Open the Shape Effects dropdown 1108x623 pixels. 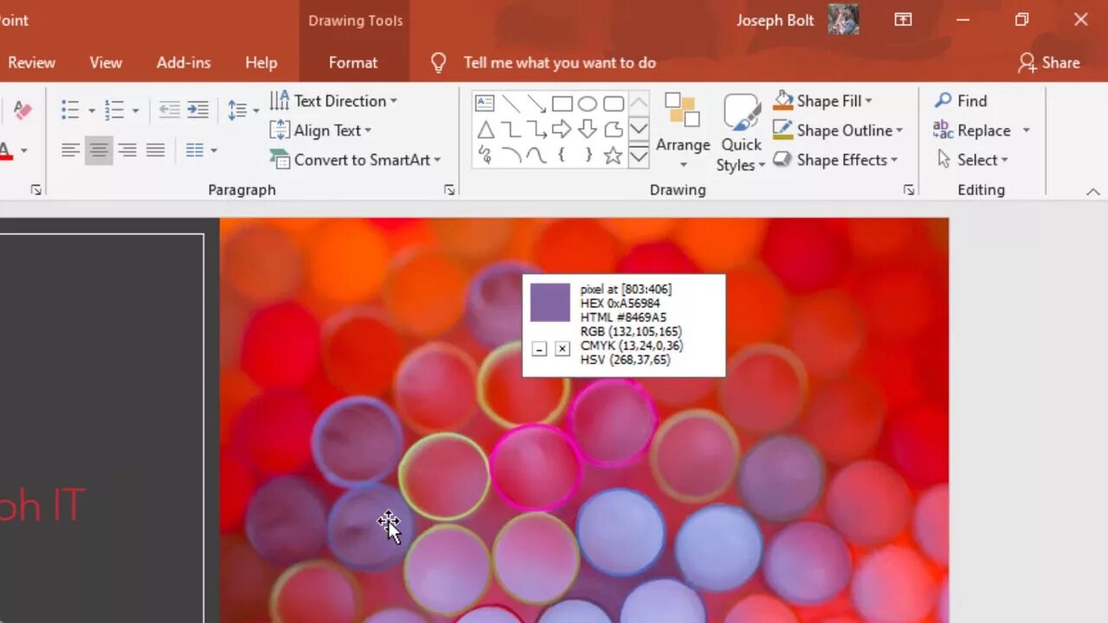835,160
